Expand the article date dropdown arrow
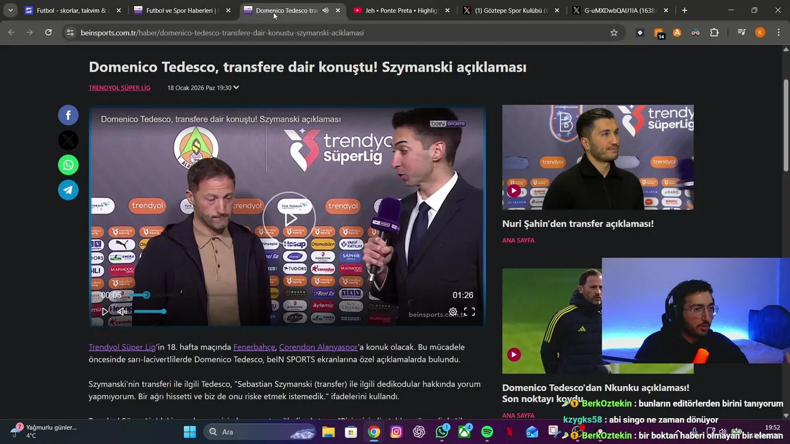This screenshot has width=790, height=444. 236,88
